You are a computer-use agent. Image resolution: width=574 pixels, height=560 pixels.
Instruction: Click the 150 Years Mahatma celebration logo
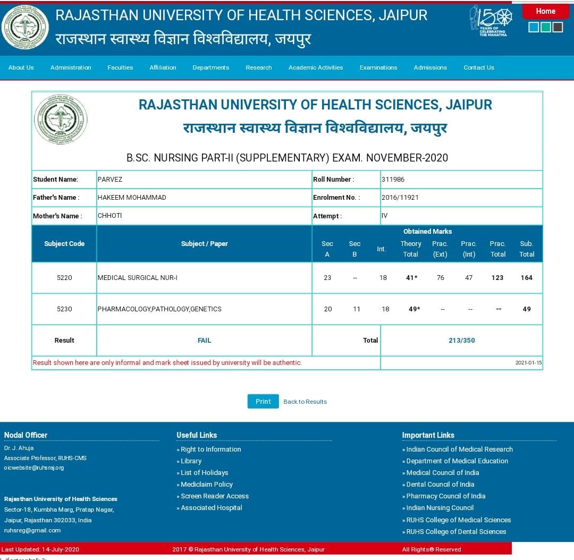(x=491, y=21)
